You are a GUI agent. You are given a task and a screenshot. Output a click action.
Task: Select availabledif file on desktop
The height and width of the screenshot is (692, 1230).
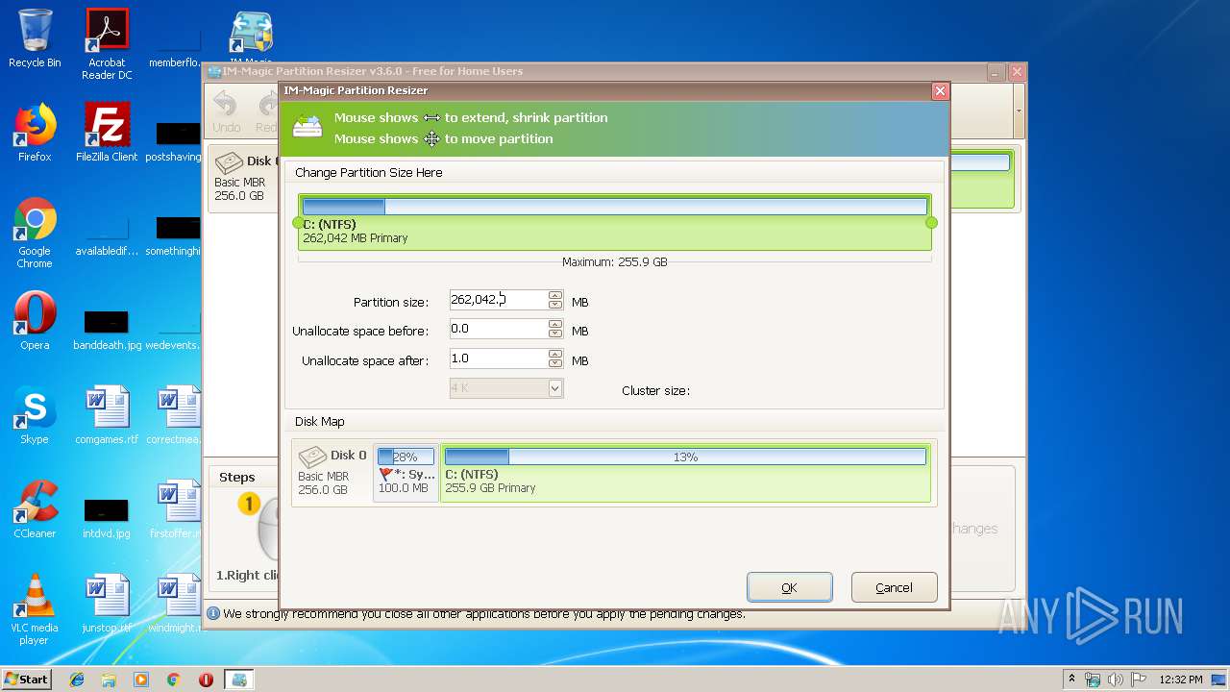tap(107, 235)
